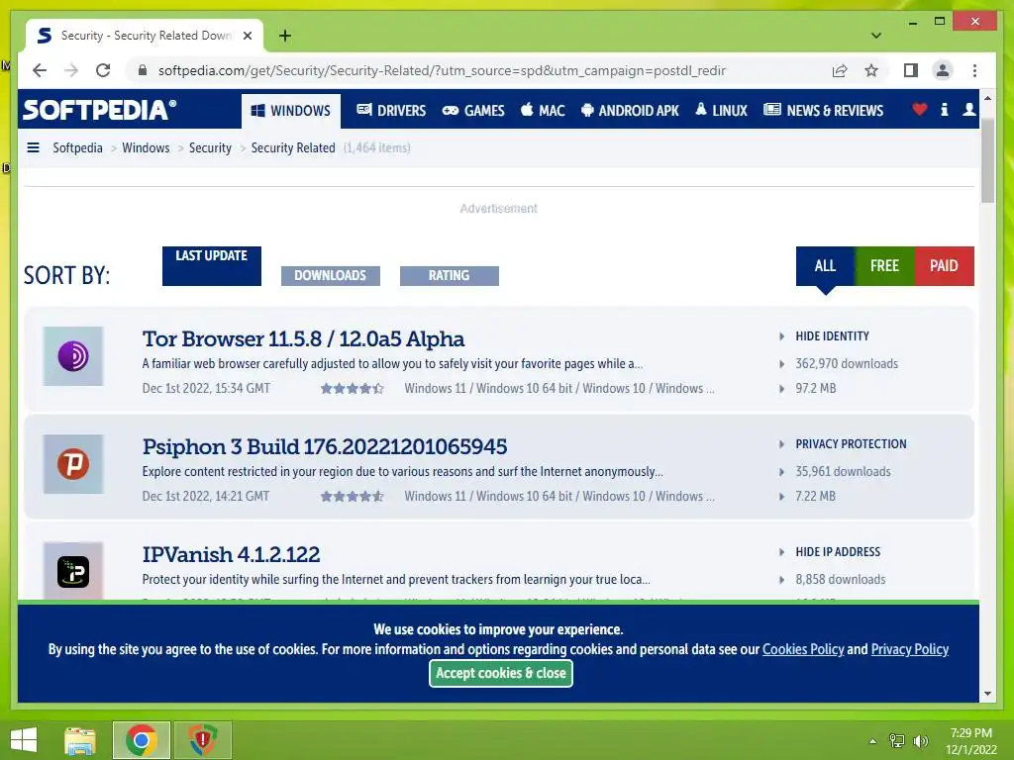Sort listings by Rating

coord(450,276)
